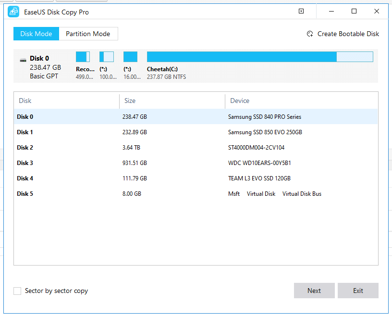Select the Cheetah(C:) partition usage bar

click(260, 57)
